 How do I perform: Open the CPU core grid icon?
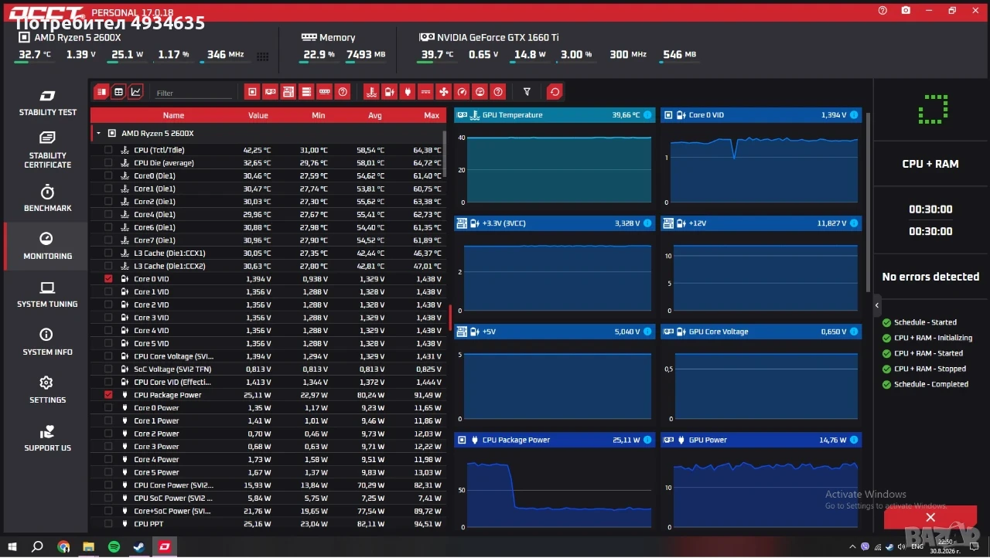pos(263,56)
